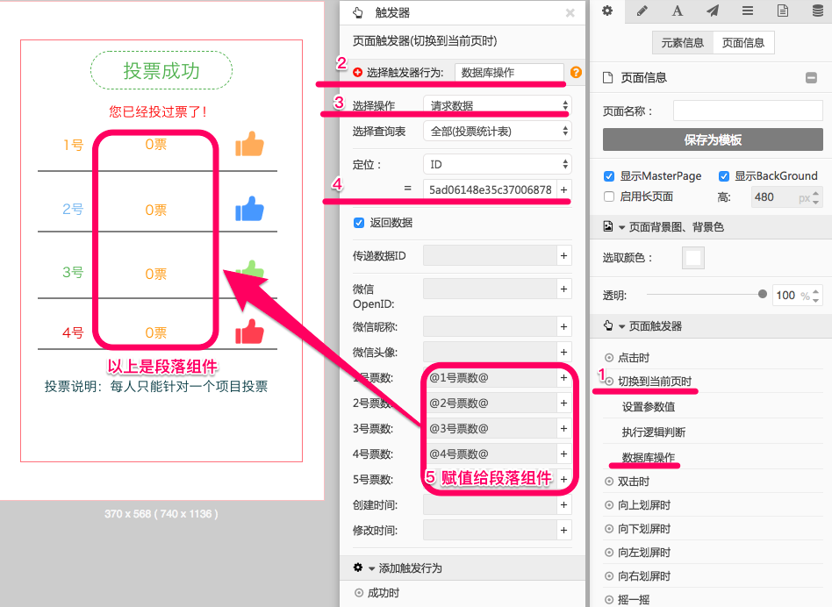Select the 双击时 trigger radio
Viewport: 832px width, 607px height.
[x=609, y=482]
